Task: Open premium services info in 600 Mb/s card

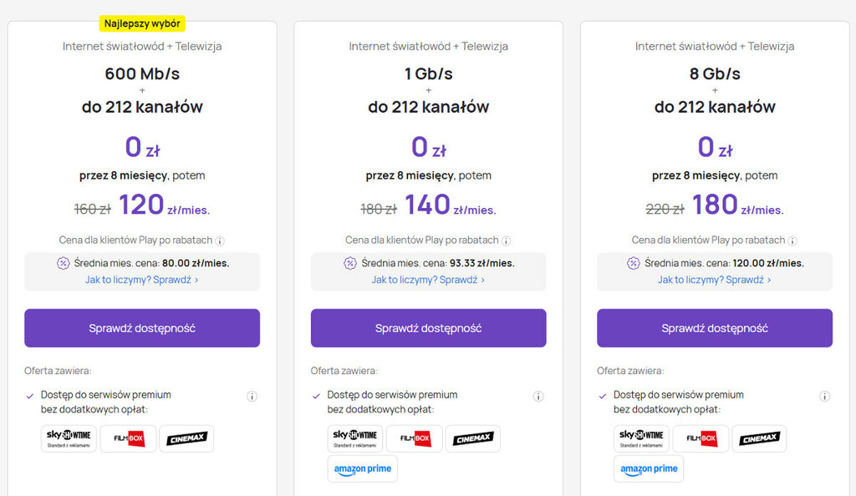Action: (252, 397)
